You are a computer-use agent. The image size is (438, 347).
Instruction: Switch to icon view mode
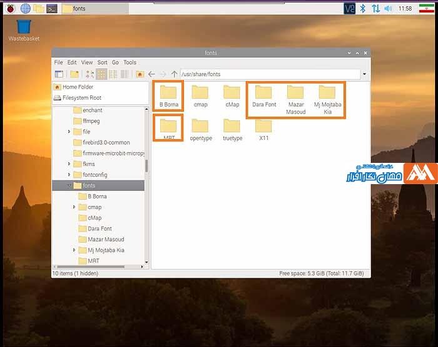coord(101,74)
